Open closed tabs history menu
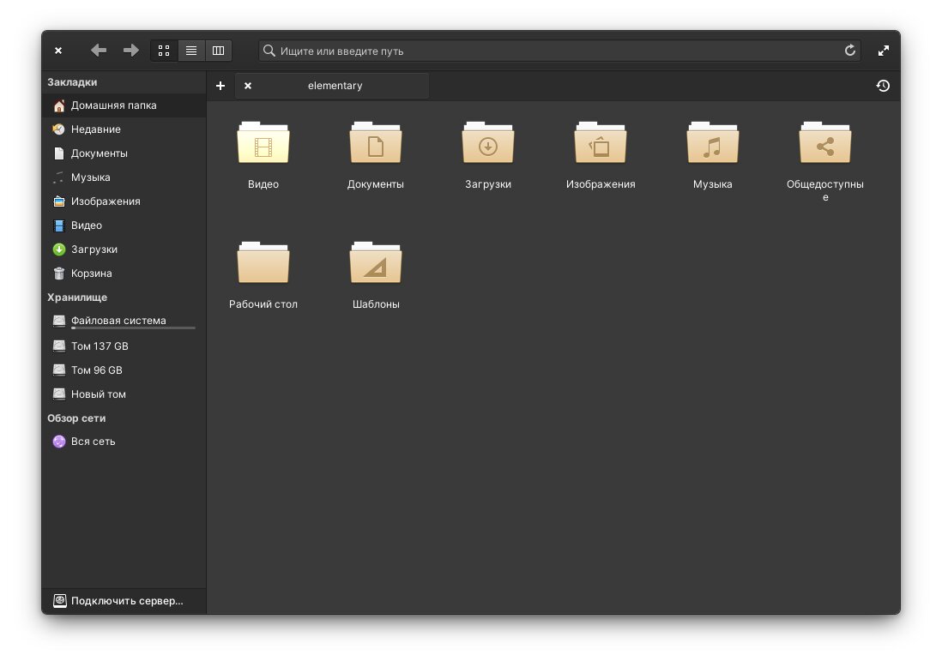The image size is (942, 667). pyautogui.click(x=883, y=86)
